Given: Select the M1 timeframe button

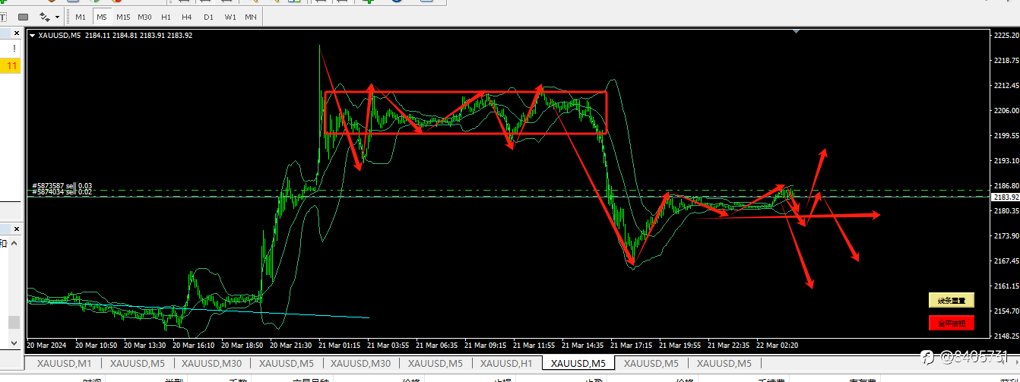Looking at the screenshot, I should pos(81,17).
